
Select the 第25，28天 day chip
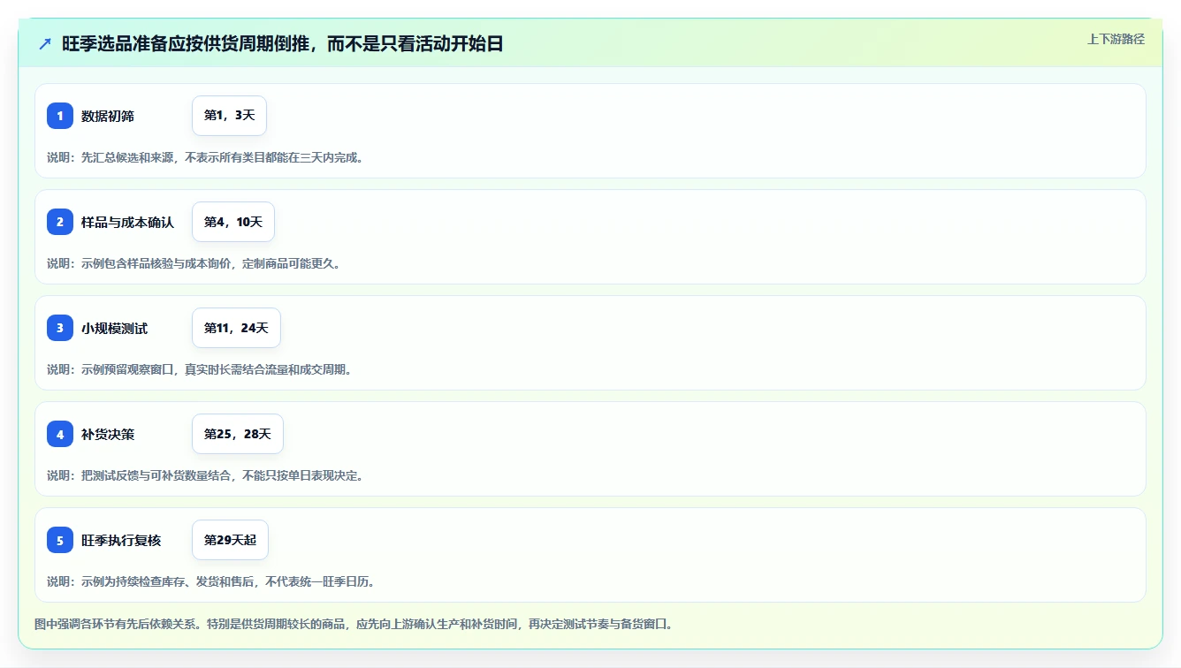(238, 434)
